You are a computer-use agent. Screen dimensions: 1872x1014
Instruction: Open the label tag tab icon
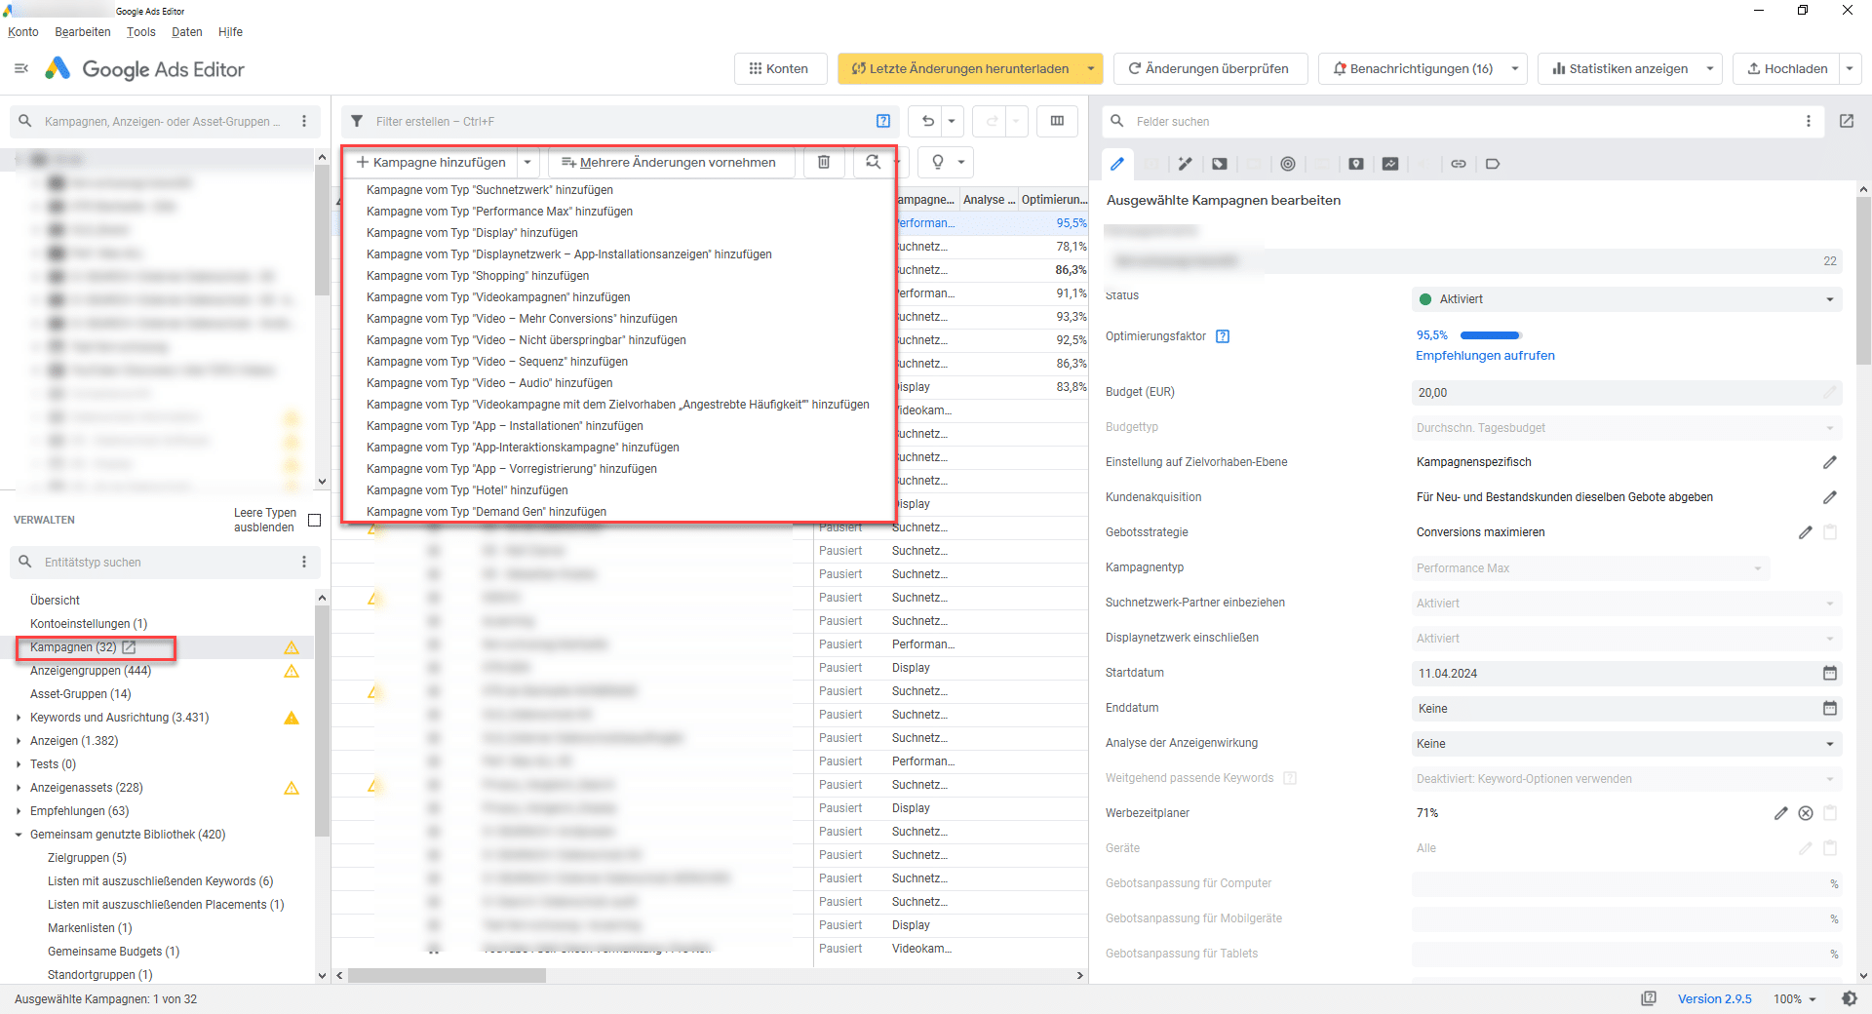pos(1493,164)
